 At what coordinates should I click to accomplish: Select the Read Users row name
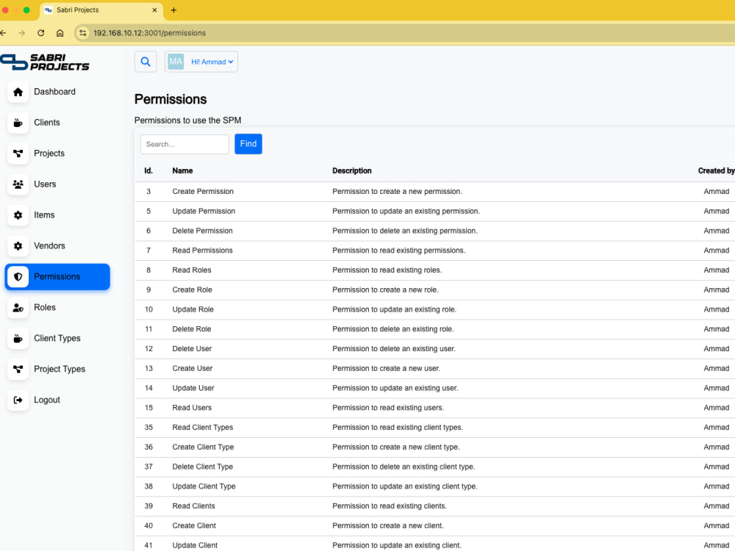(x=192, y=408)
